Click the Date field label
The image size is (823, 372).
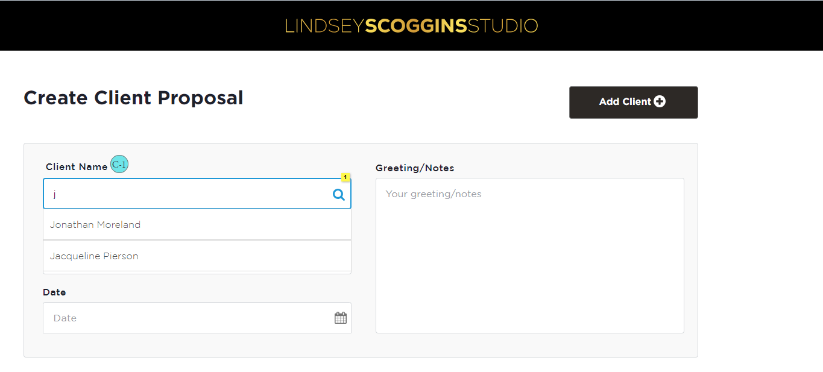[54, 292]
